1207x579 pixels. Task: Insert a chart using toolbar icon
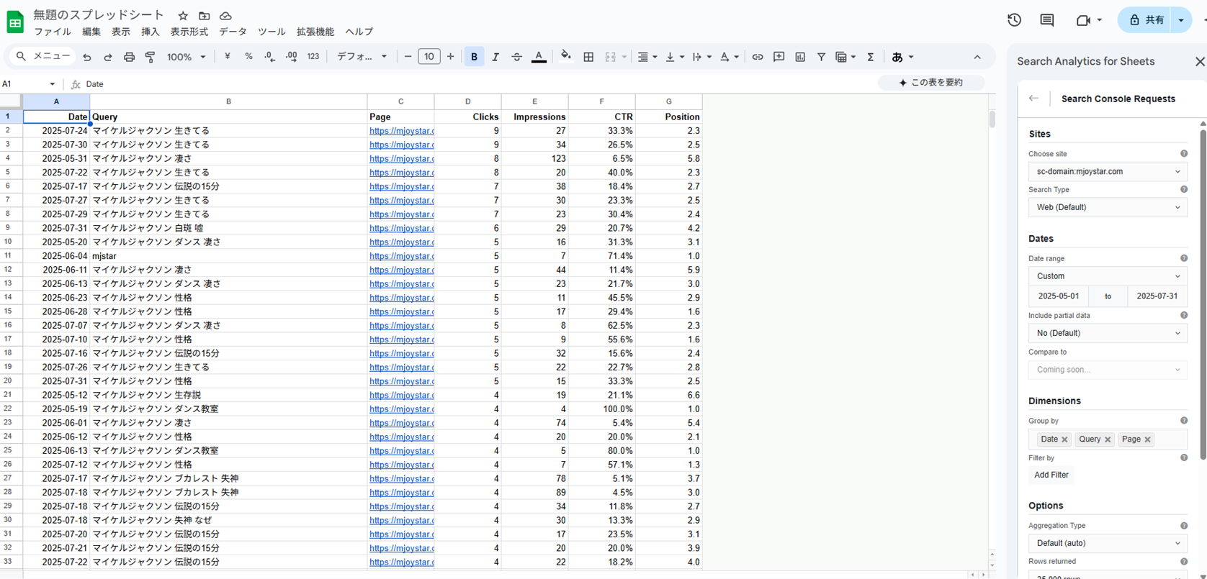(x=800, y=57)
